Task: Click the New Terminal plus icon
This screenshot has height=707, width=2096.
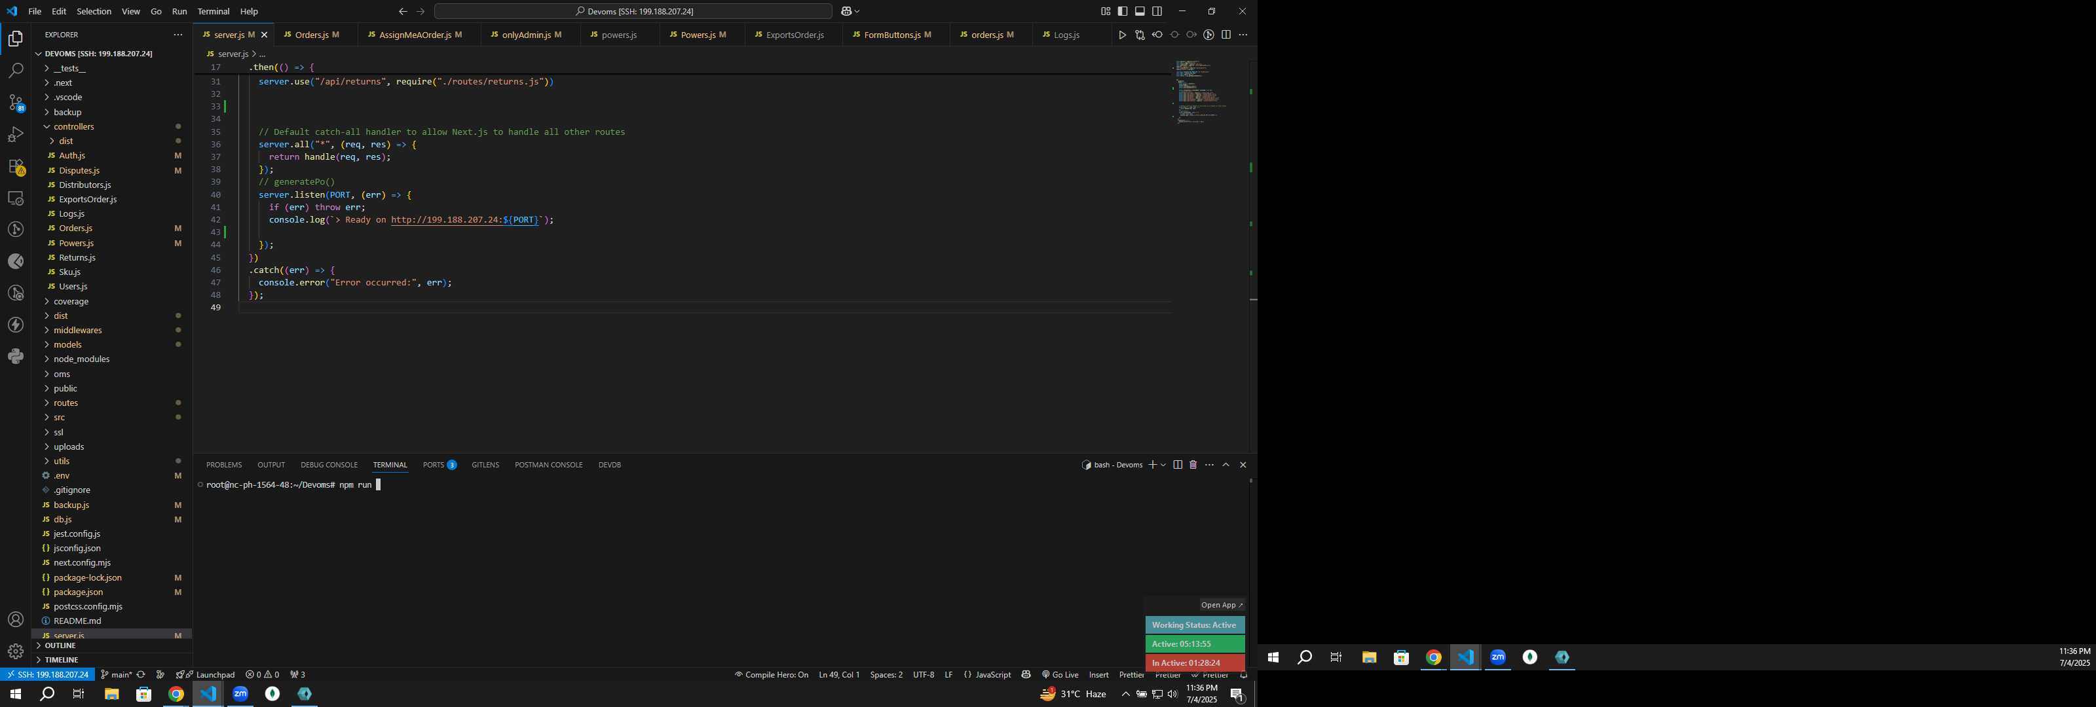Action: 1152,465
